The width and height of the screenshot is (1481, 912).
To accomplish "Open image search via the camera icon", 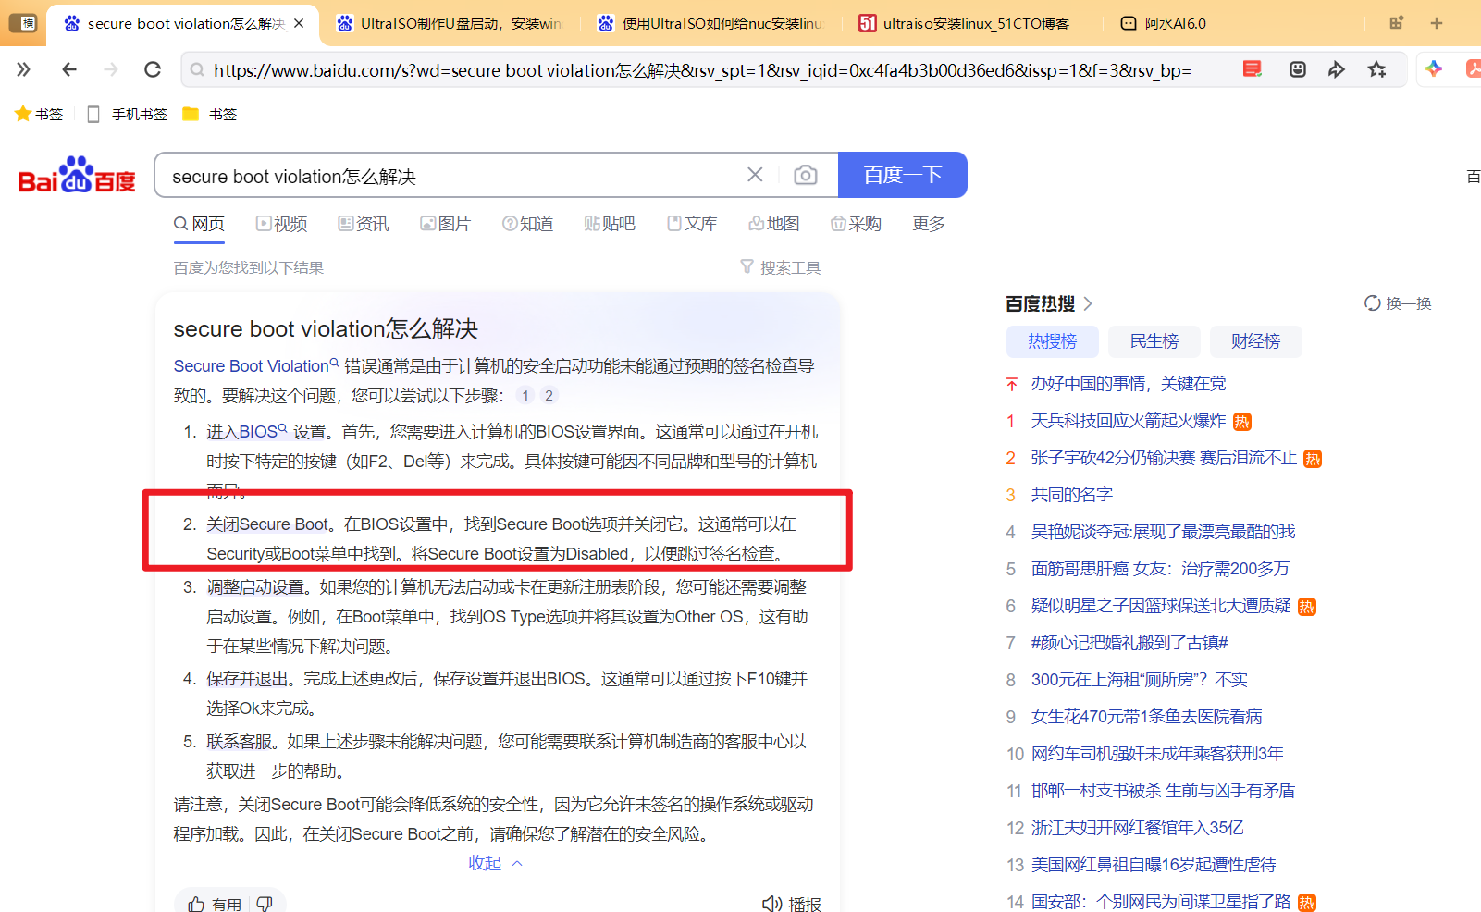I will pos(806,175).
